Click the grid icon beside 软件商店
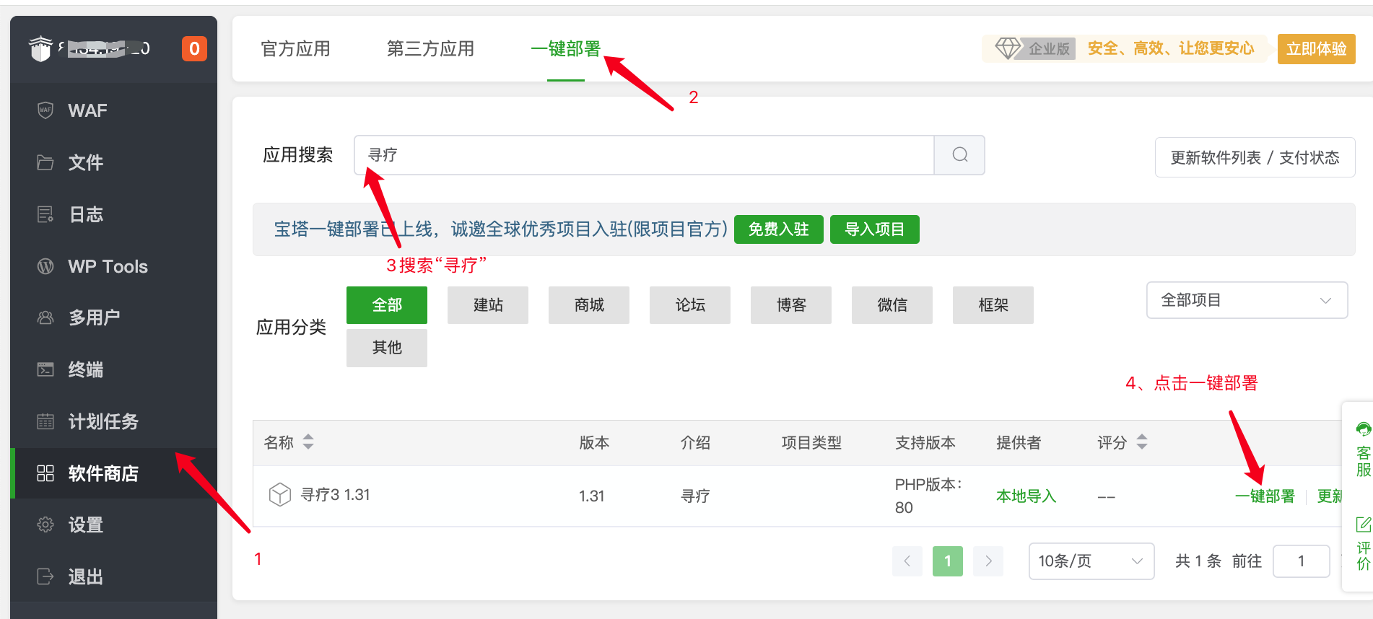Image resolution: width=1373 pixels, height=619 pixels. [x=45, y=473]
